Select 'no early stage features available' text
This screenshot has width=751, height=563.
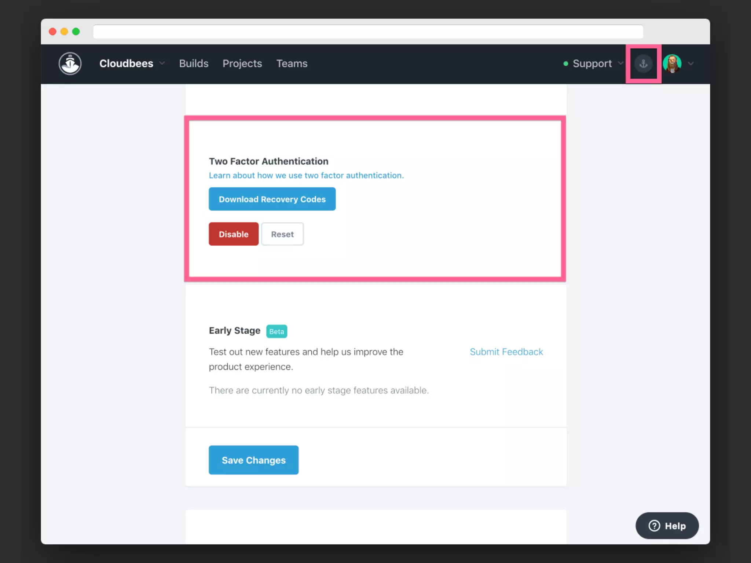coord(359,390)
